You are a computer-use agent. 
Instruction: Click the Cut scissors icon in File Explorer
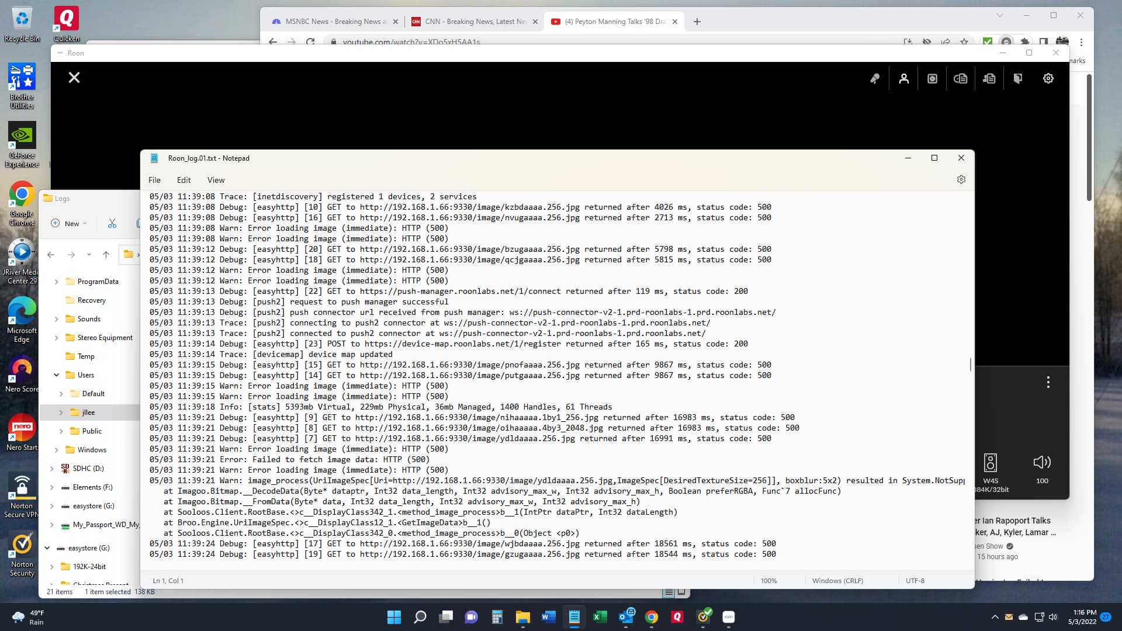112,223
